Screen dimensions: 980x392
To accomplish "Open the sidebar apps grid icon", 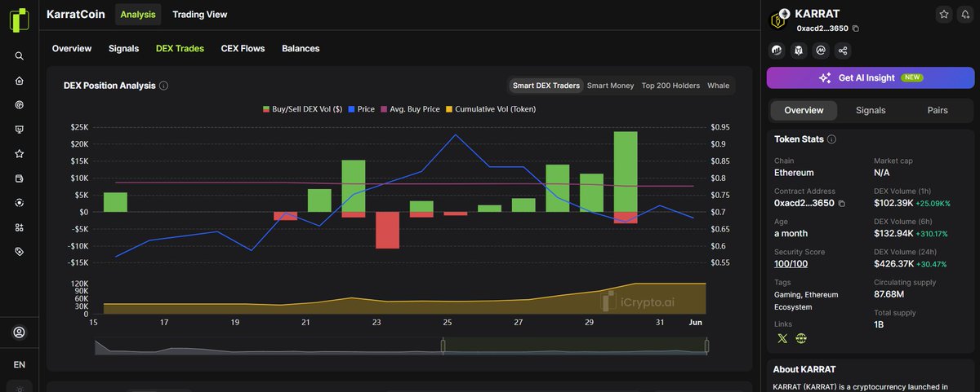I will pyautogui.click(x=19, y=227).
